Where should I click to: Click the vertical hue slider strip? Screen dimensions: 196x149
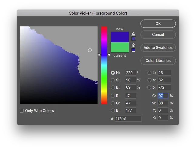click(104, 65)
